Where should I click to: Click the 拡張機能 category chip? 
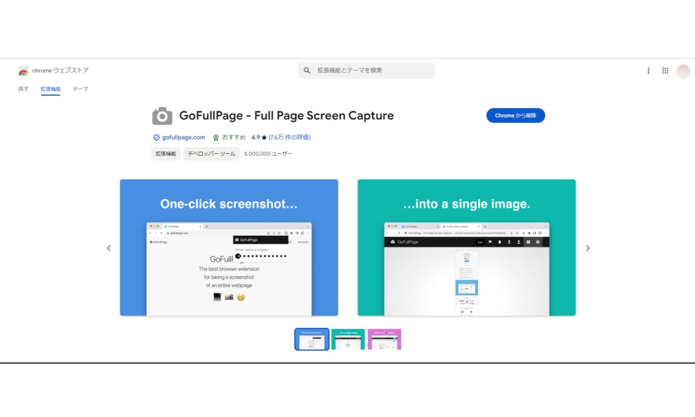coord(166,153)
